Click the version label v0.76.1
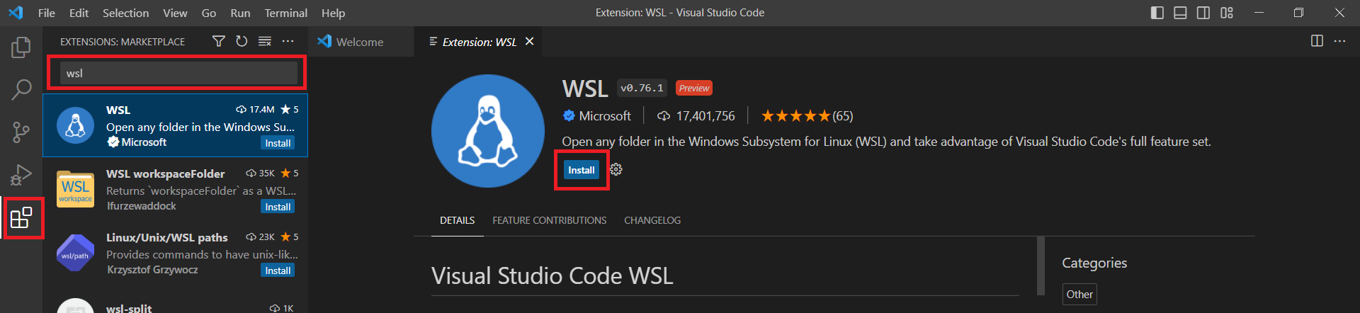This screenshot has height=313, width=1360. (642, 89)
